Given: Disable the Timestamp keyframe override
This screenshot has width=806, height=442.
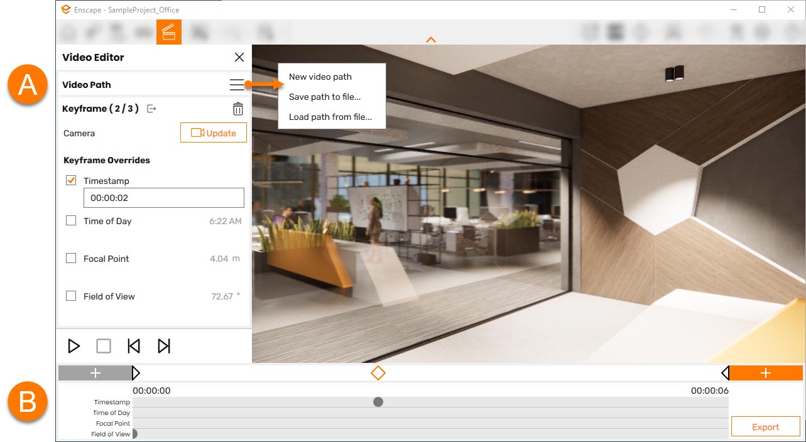Looking at the screenshot, I should [x=70, y=180].
